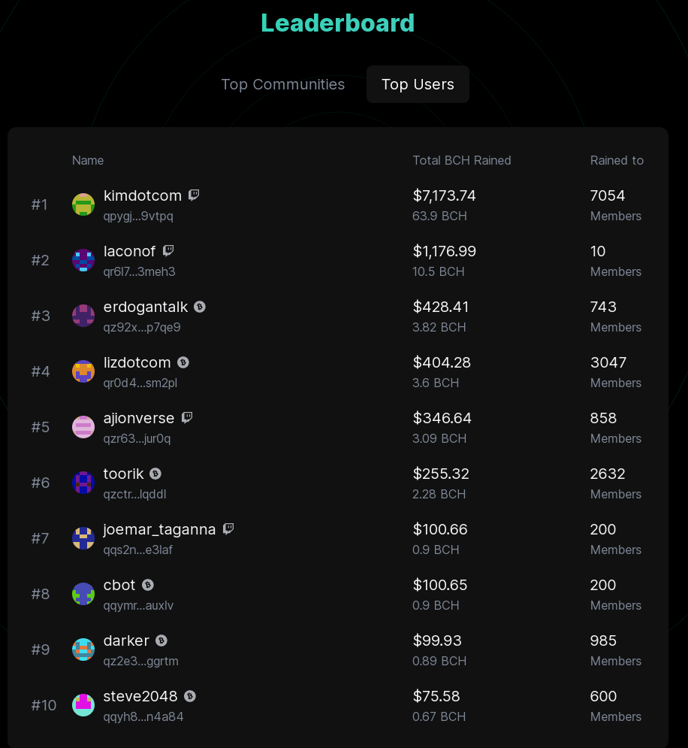Click the Twitch icon next to ajionverse
The image size is (688, 748).
tap(187, 418)
